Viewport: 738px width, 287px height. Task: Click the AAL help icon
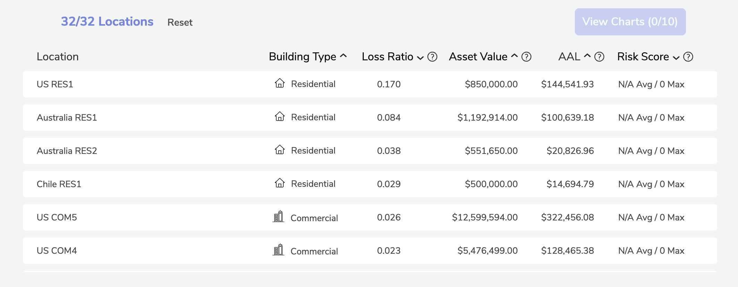click(x=599, y=56)
